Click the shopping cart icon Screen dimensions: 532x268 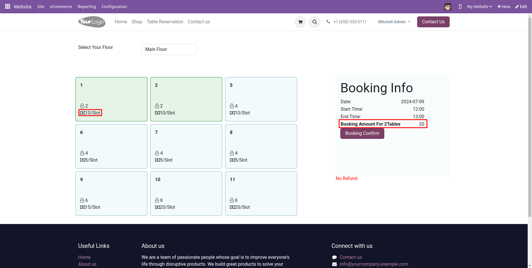pos(300,22)
